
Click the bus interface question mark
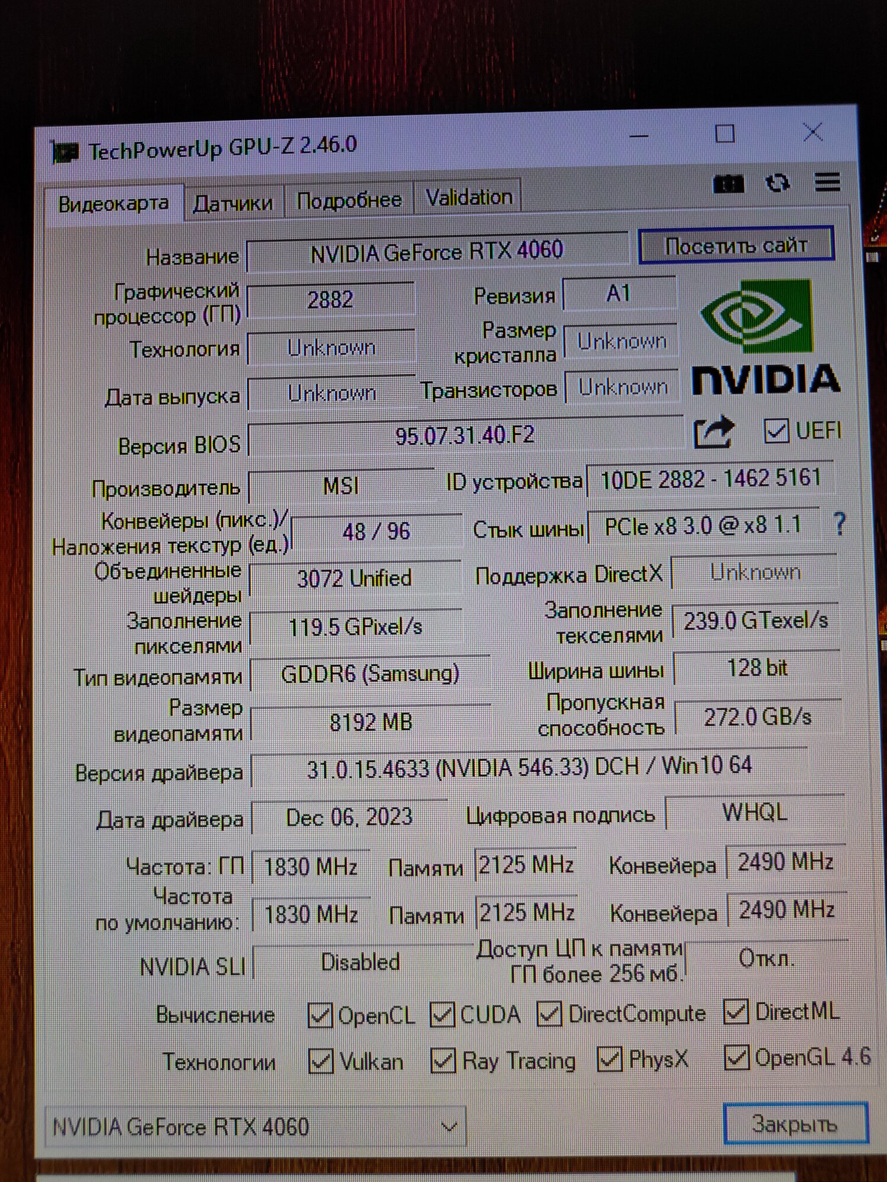[839, 524]
